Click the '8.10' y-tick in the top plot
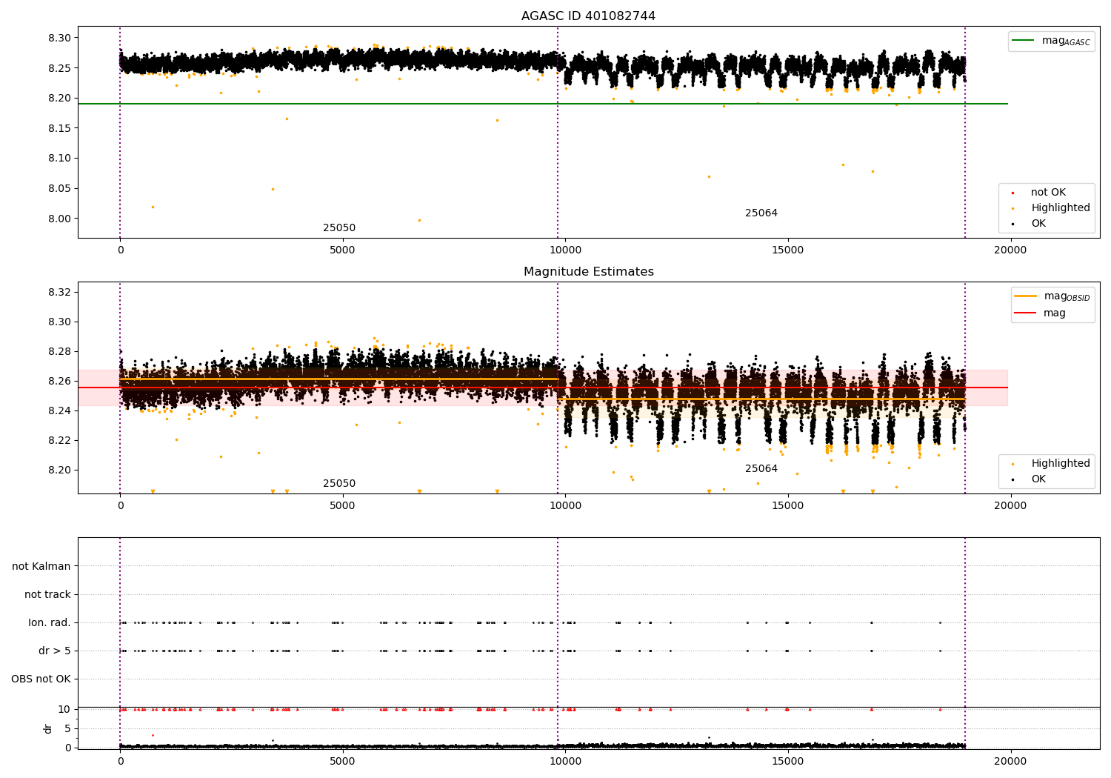The image size is (1111, 778). coord(61,158)
